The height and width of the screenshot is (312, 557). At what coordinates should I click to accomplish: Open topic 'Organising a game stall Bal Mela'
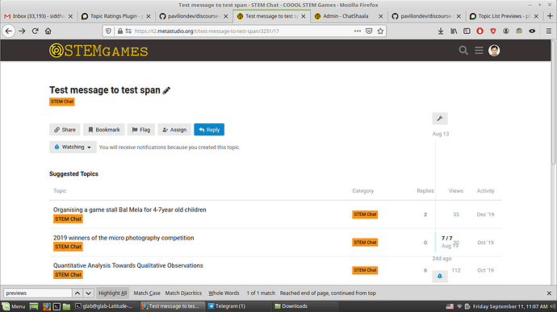[130, 210]
